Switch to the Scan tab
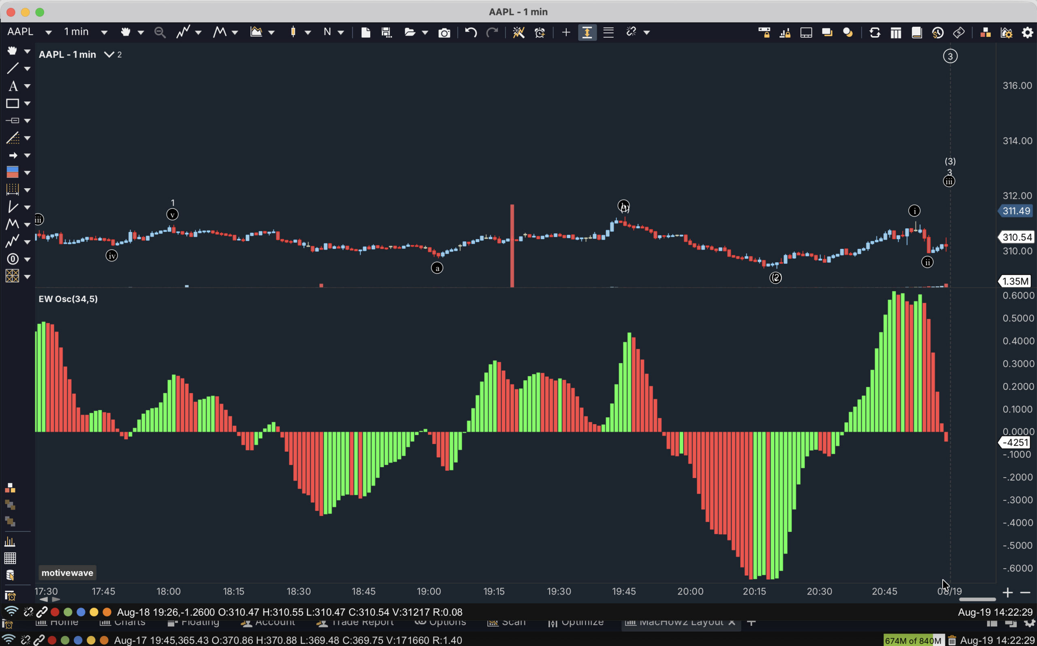 click(x=506, y=623)
